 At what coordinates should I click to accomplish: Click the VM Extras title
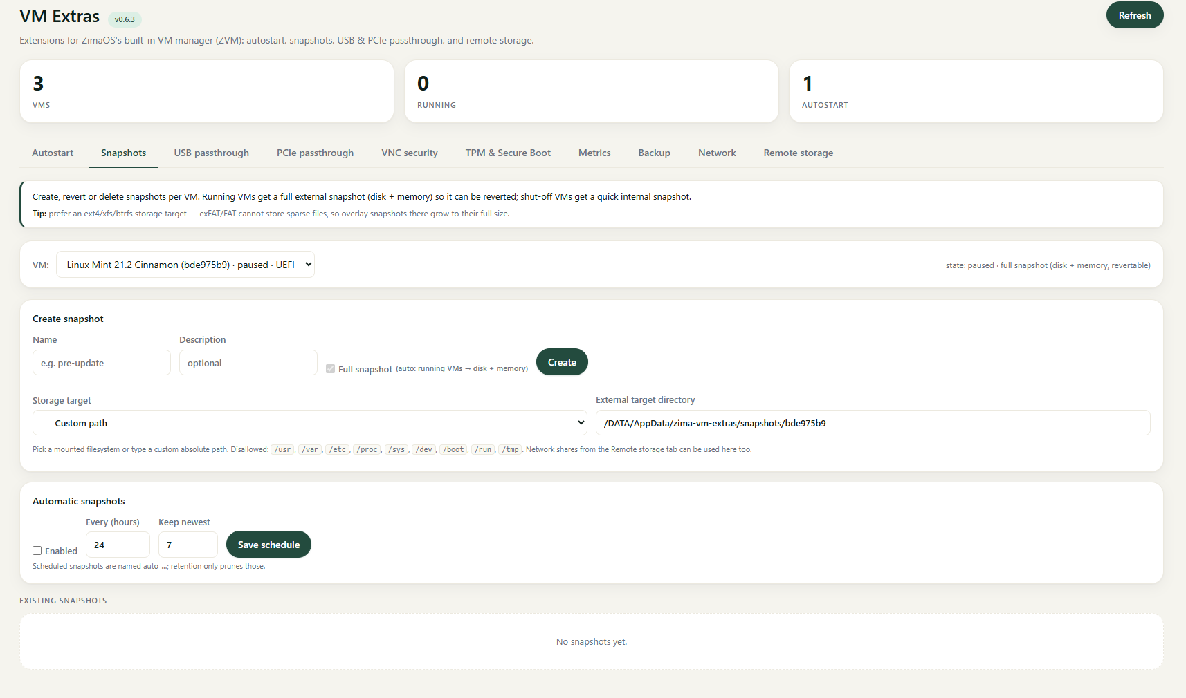pos(60,17)
